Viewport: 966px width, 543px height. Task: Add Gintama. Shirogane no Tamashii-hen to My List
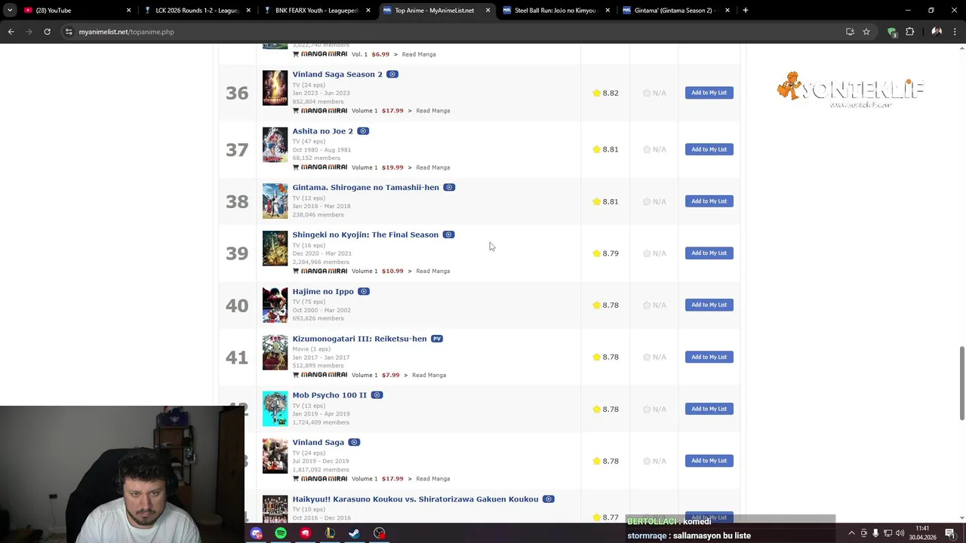709,201
